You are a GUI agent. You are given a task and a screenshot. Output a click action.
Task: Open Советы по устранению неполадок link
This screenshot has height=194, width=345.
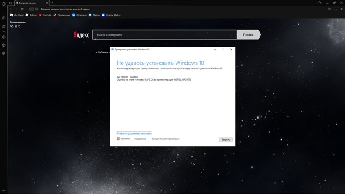click(134, 133)
